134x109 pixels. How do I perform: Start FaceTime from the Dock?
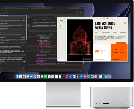tap(42, 77)
